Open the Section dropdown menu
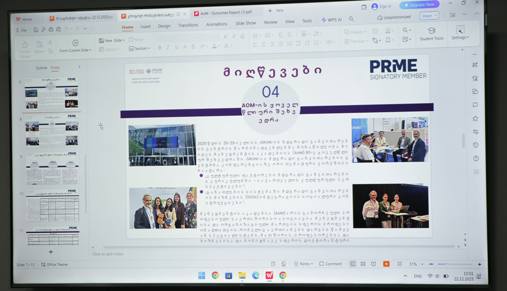This screenshot has width=507, height=291. (141, 49)
